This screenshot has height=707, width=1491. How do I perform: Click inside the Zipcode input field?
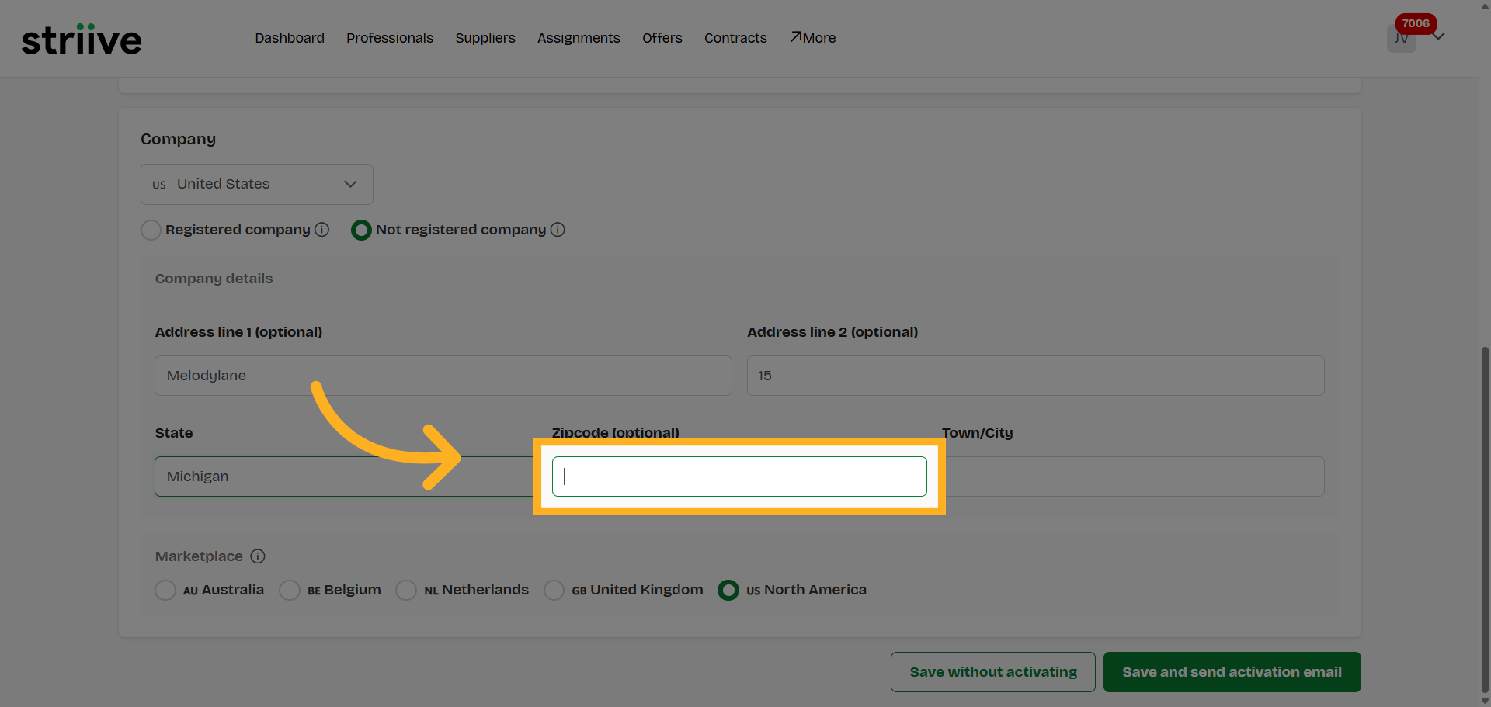click(x=738, y=476)
